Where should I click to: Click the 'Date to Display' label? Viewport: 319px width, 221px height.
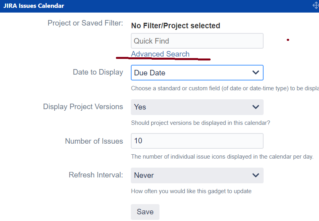tap(98, 72)
